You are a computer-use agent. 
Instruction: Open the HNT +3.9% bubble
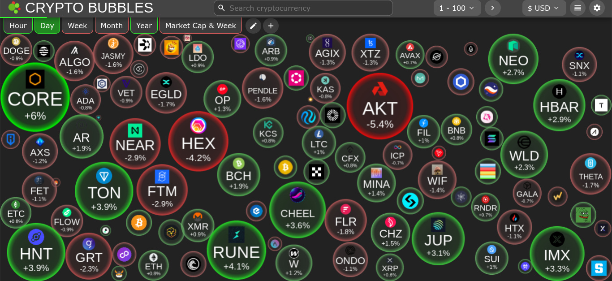point(36,252)
